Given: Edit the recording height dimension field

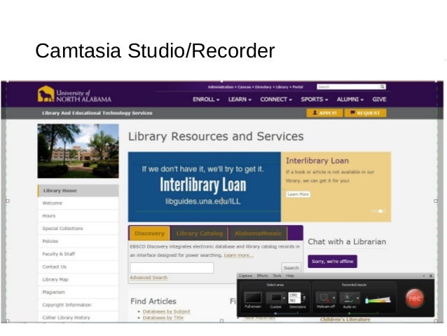Looking at the screenshot, I should [294, 301].
